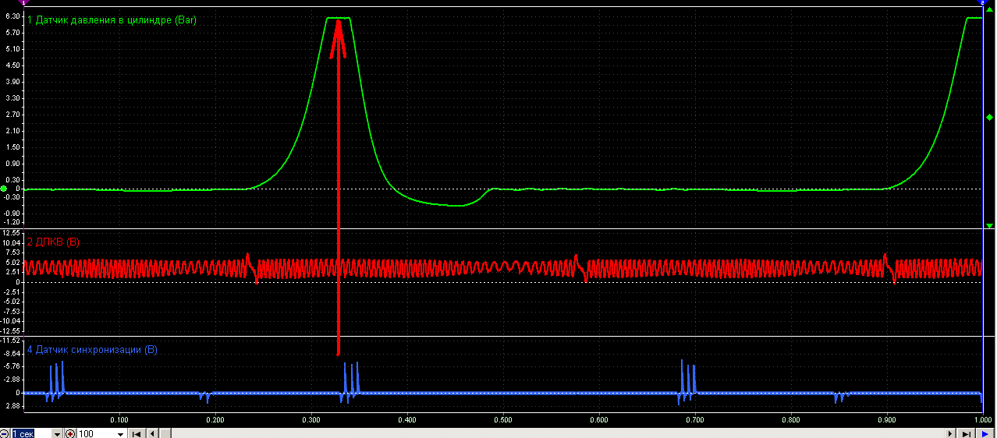Select purple cursor marker 1 at top left

coord(23,3)
